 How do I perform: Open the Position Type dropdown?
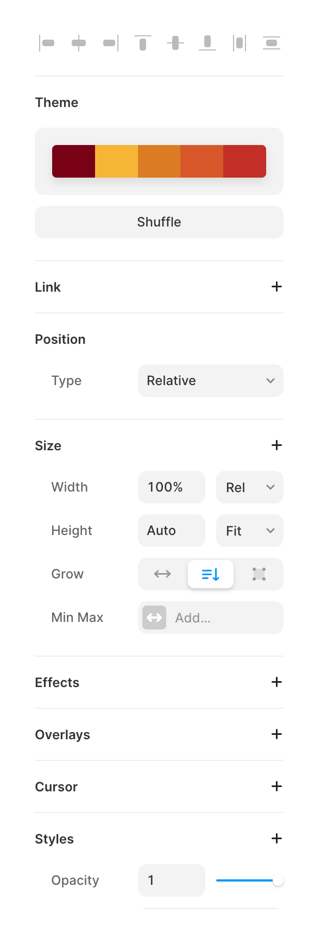click(x=210, y=381)
